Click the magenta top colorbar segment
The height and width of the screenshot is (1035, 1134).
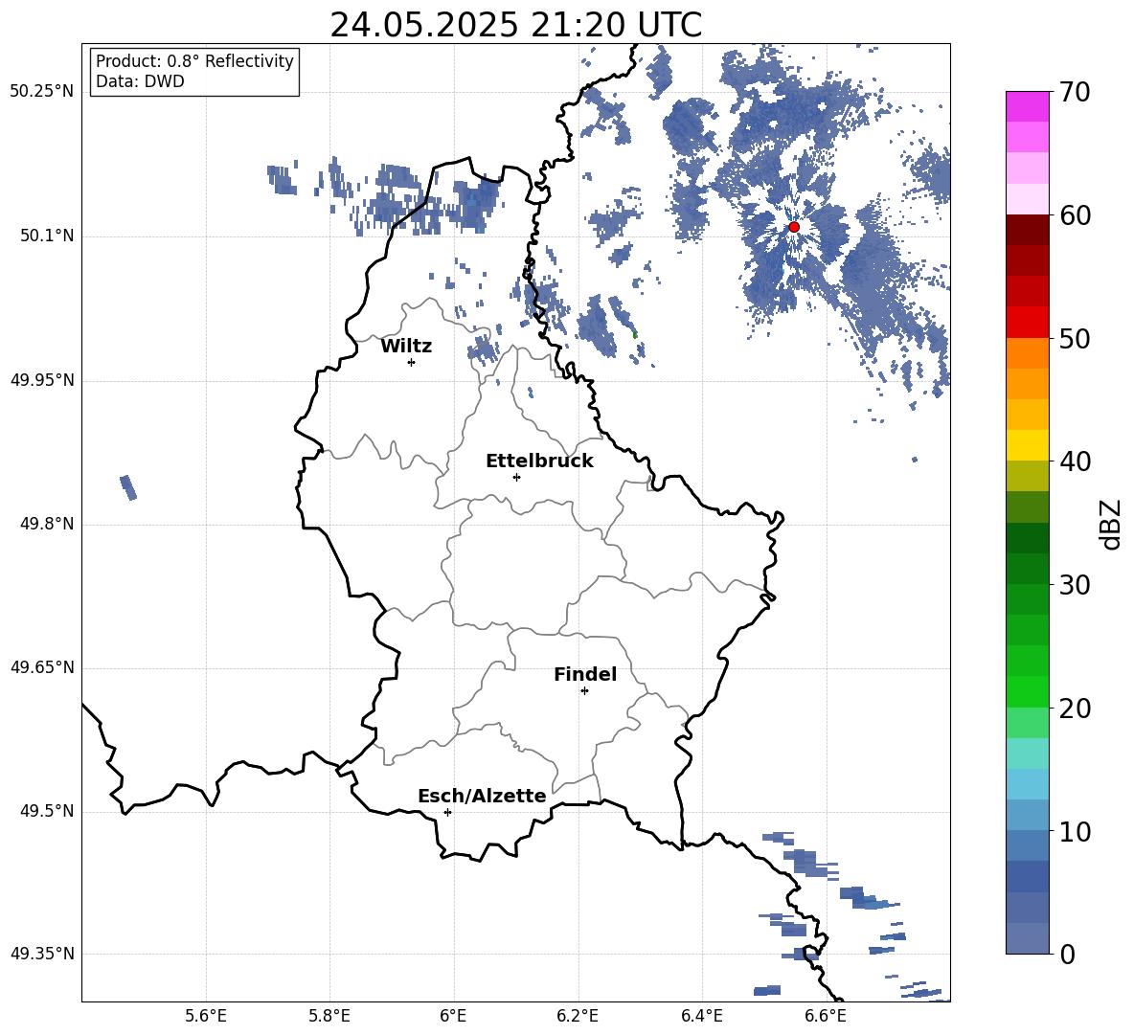1028,107
